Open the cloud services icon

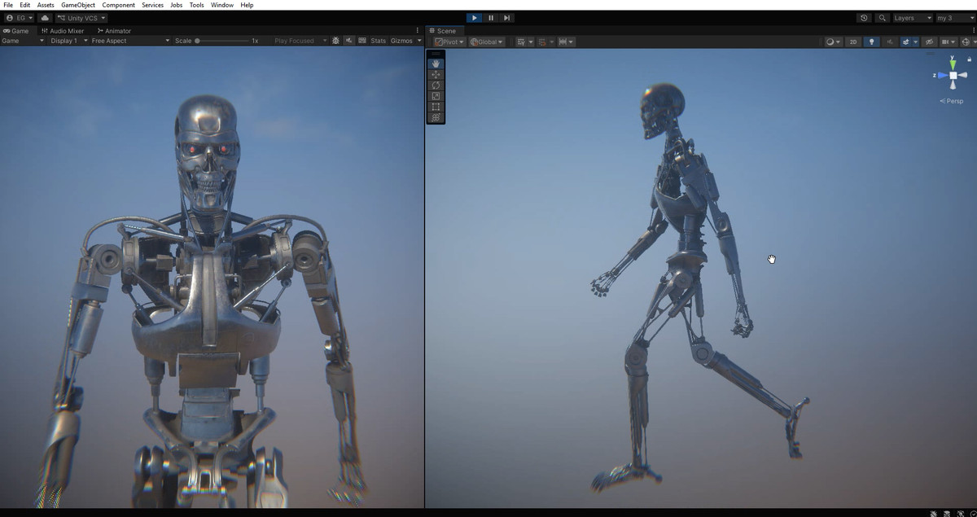point(45,18)
